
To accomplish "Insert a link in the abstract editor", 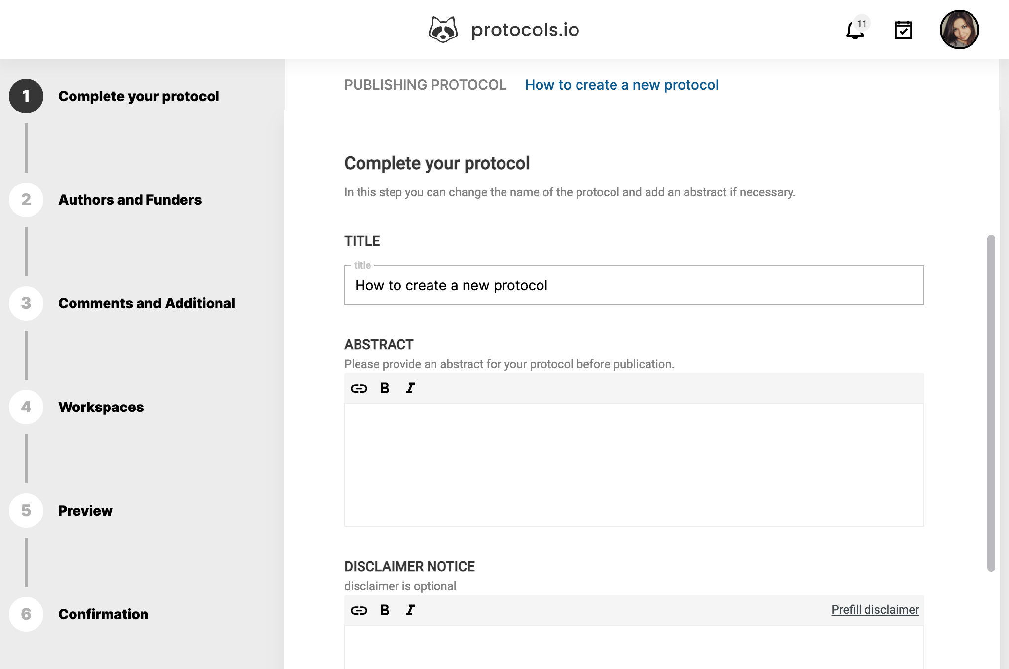I will coord(359,388).
